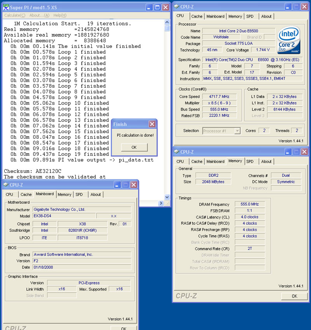Minimize the Super PI window
Viewport: 311px width, 330px height.
[149, 7]
